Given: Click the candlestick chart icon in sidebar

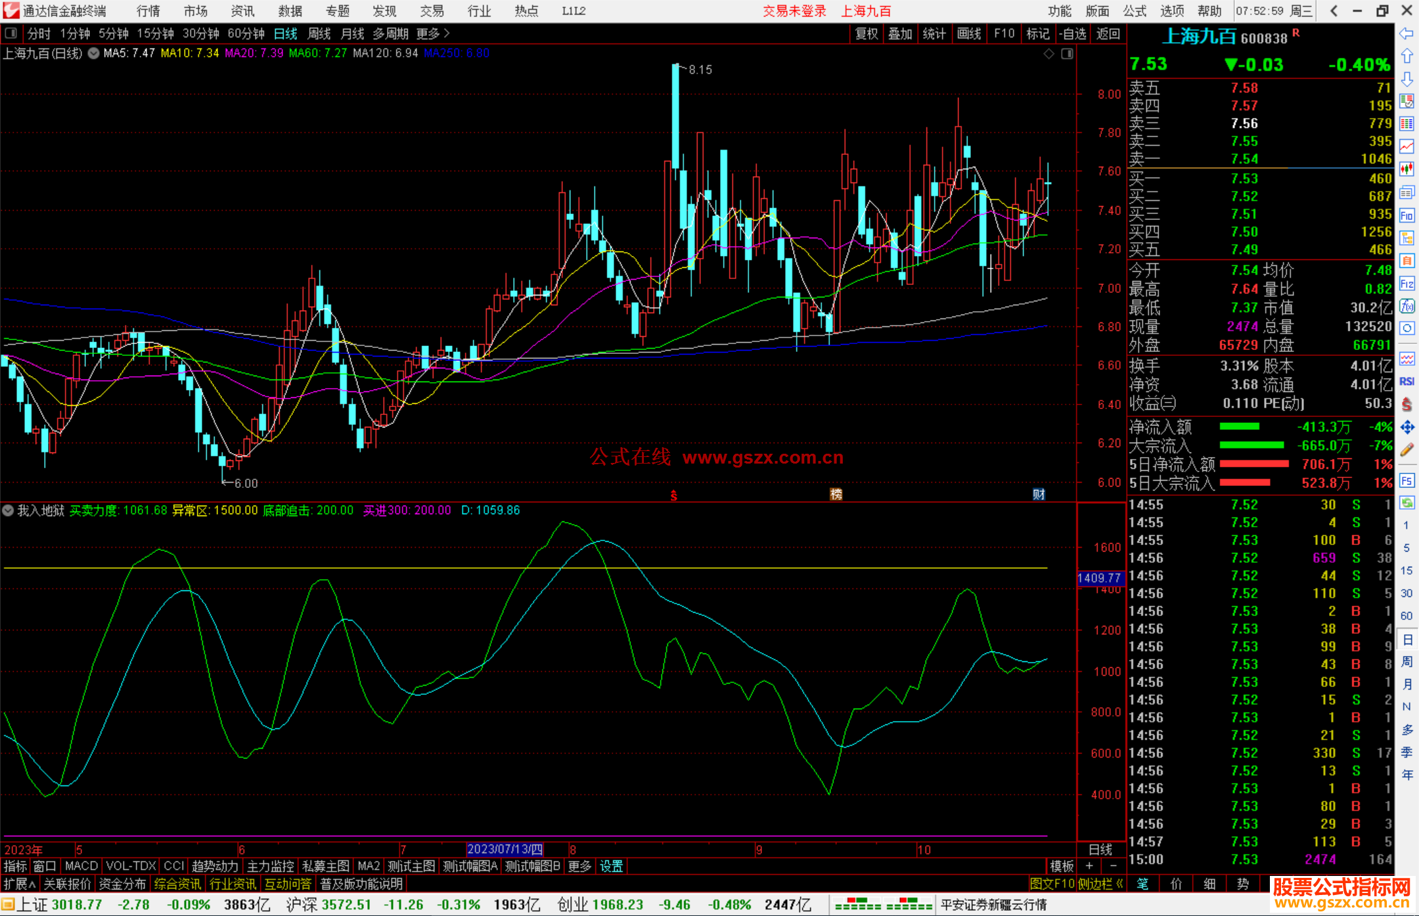Looking at the screenshot, I should click(x=1407, y=169).
